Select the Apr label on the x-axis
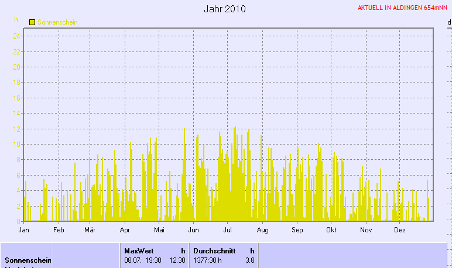 124,231
